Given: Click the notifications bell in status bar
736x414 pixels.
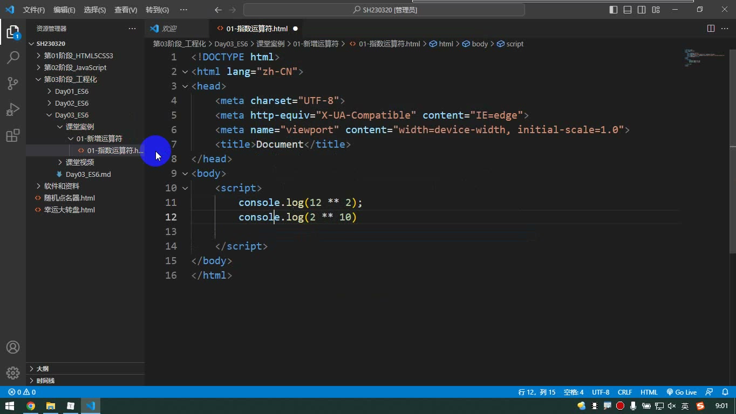Looking at the screenshot, I should click(x=725, y=392).
